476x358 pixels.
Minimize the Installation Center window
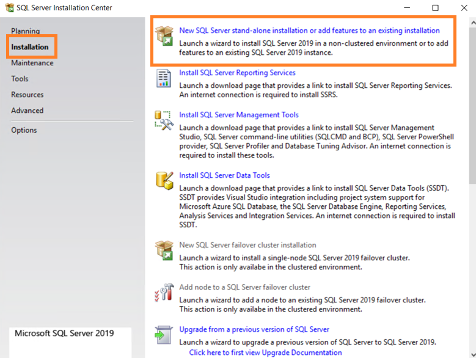(x=407, y=7)
